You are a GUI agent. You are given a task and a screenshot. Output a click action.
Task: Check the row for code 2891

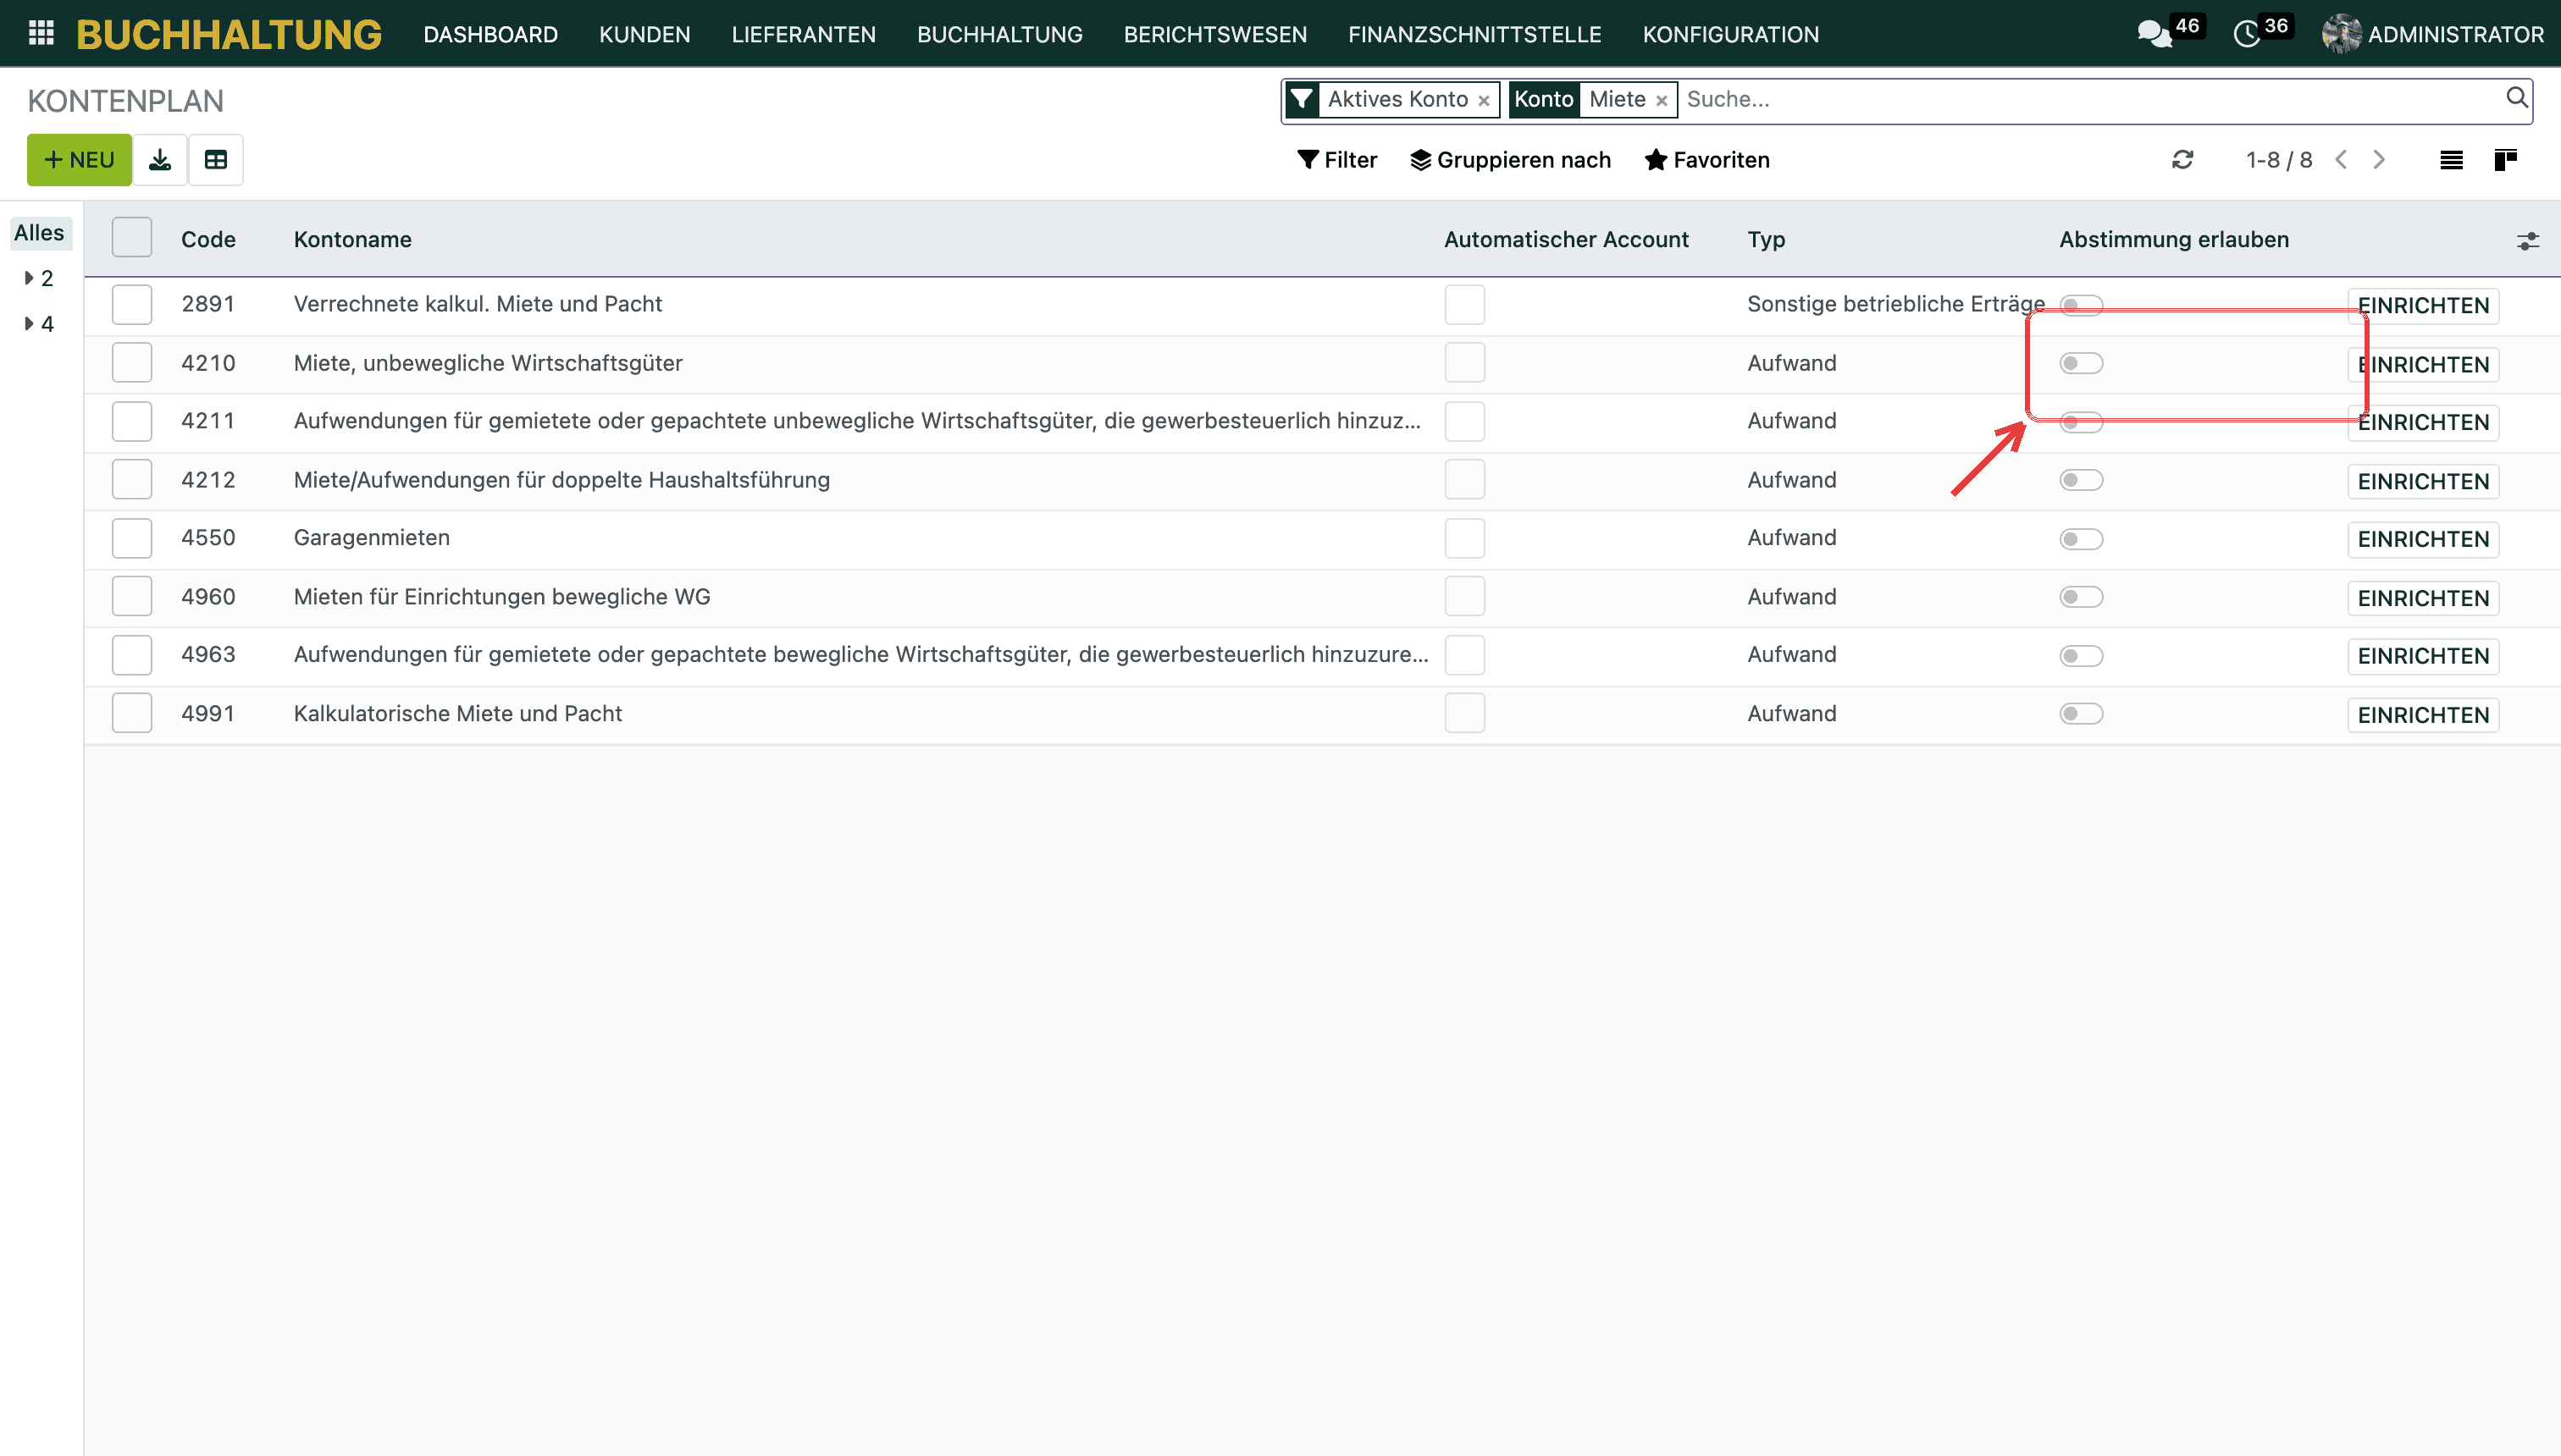click(132, 304)
